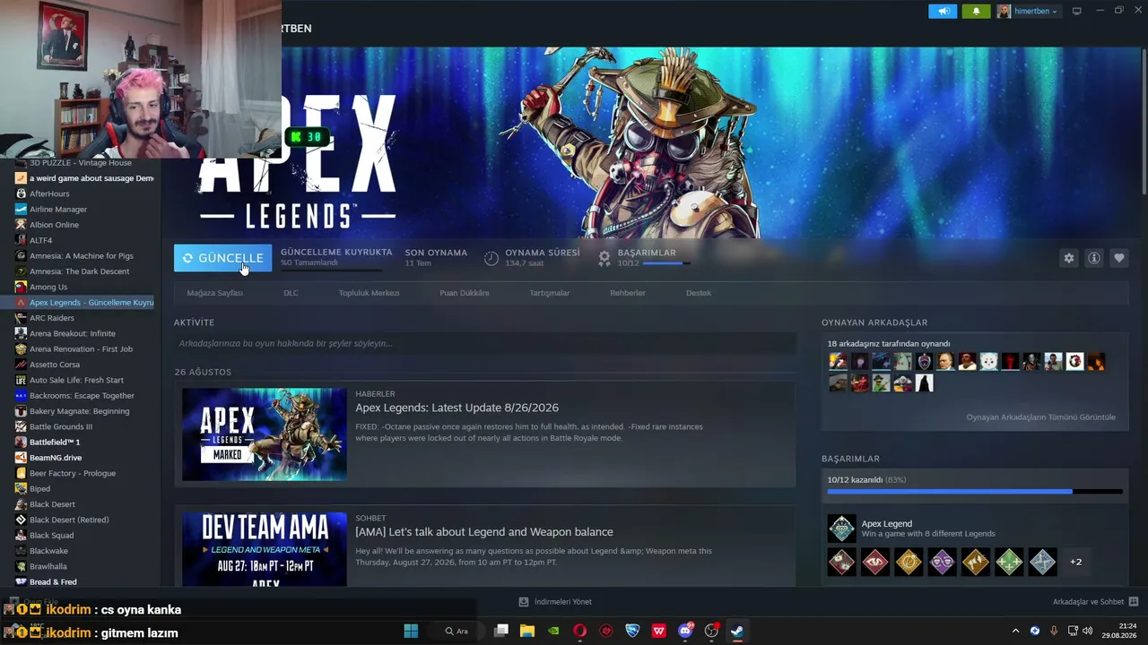Click Oynayan Arkadaşların Tümünü Görüntüle link
Image resolution: width=1148 pixels, height=645 pixels.
[x=1040, y=417]
